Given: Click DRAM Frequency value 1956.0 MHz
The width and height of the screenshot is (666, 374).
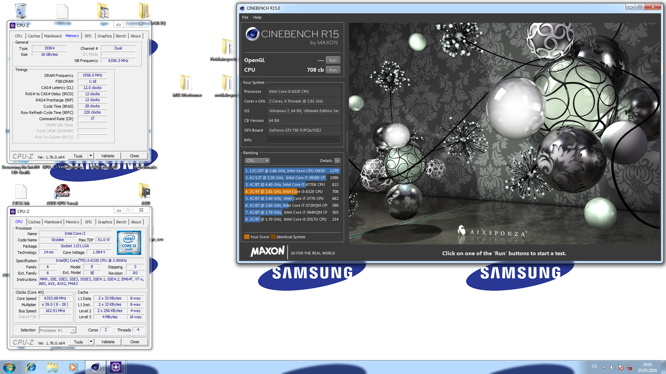Looking at the screenshot, I should tap(92, 75).
